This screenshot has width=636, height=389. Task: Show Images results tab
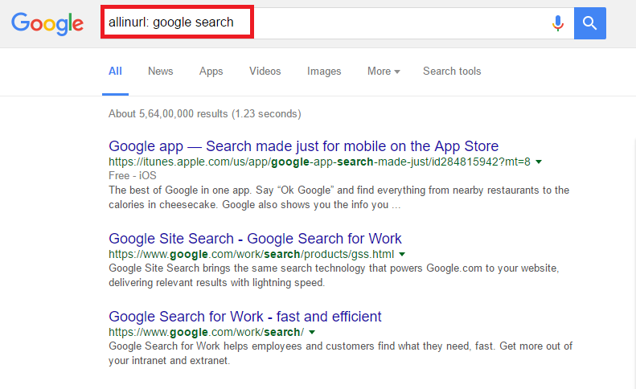pos(324,72)
